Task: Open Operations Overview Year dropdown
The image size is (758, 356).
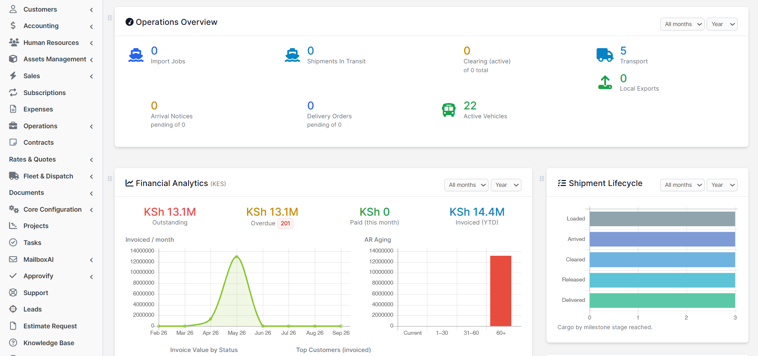Action: pyautogui.click(x=722, y=24)
